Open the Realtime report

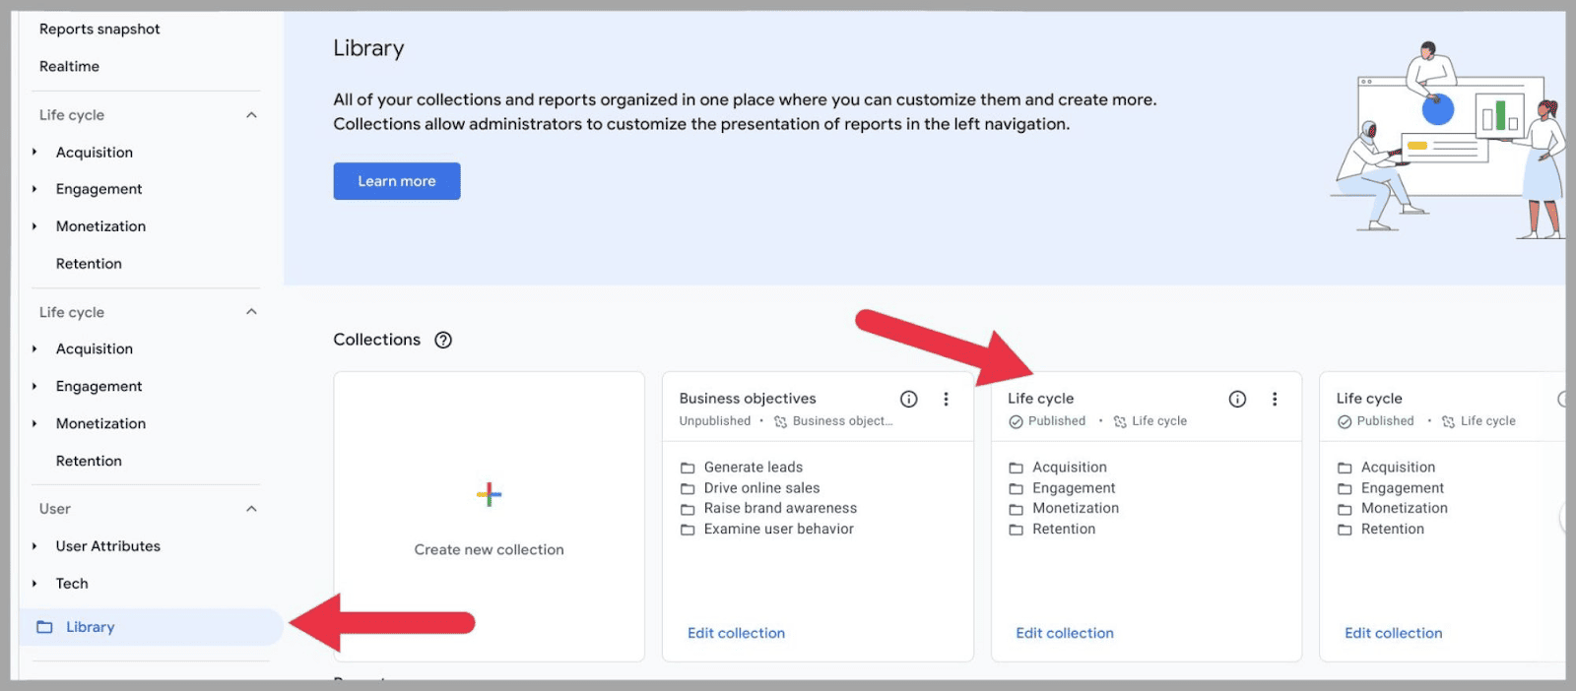pos(69,67)
